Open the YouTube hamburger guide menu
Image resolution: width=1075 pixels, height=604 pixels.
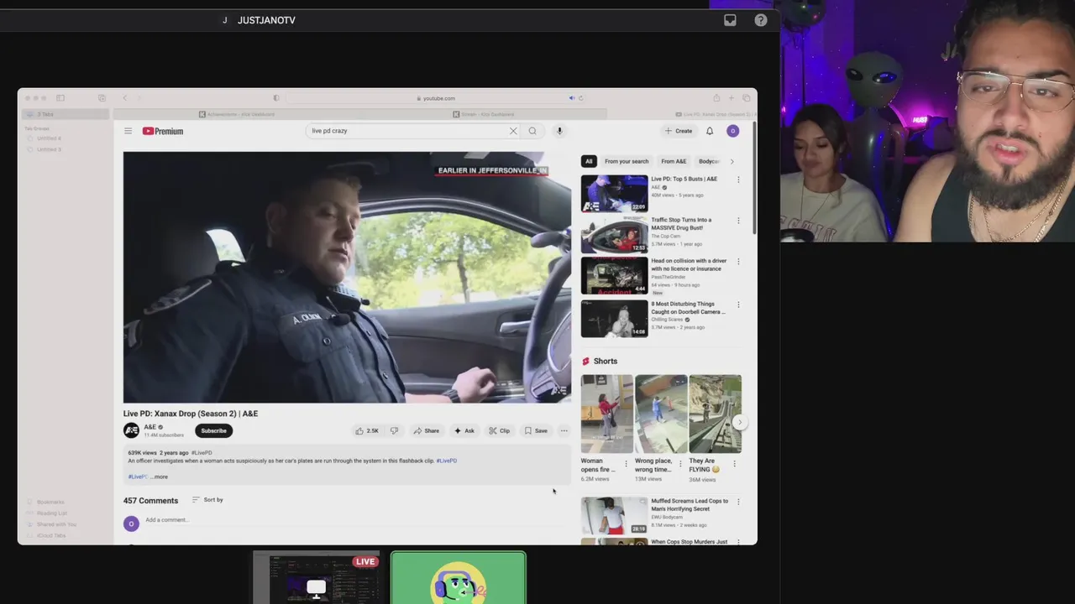(x=128, y=131)
